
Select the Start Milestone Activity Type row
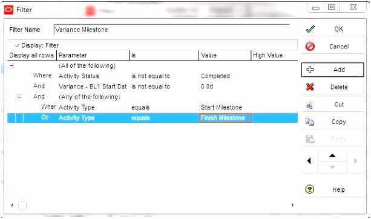pos(153,107)
